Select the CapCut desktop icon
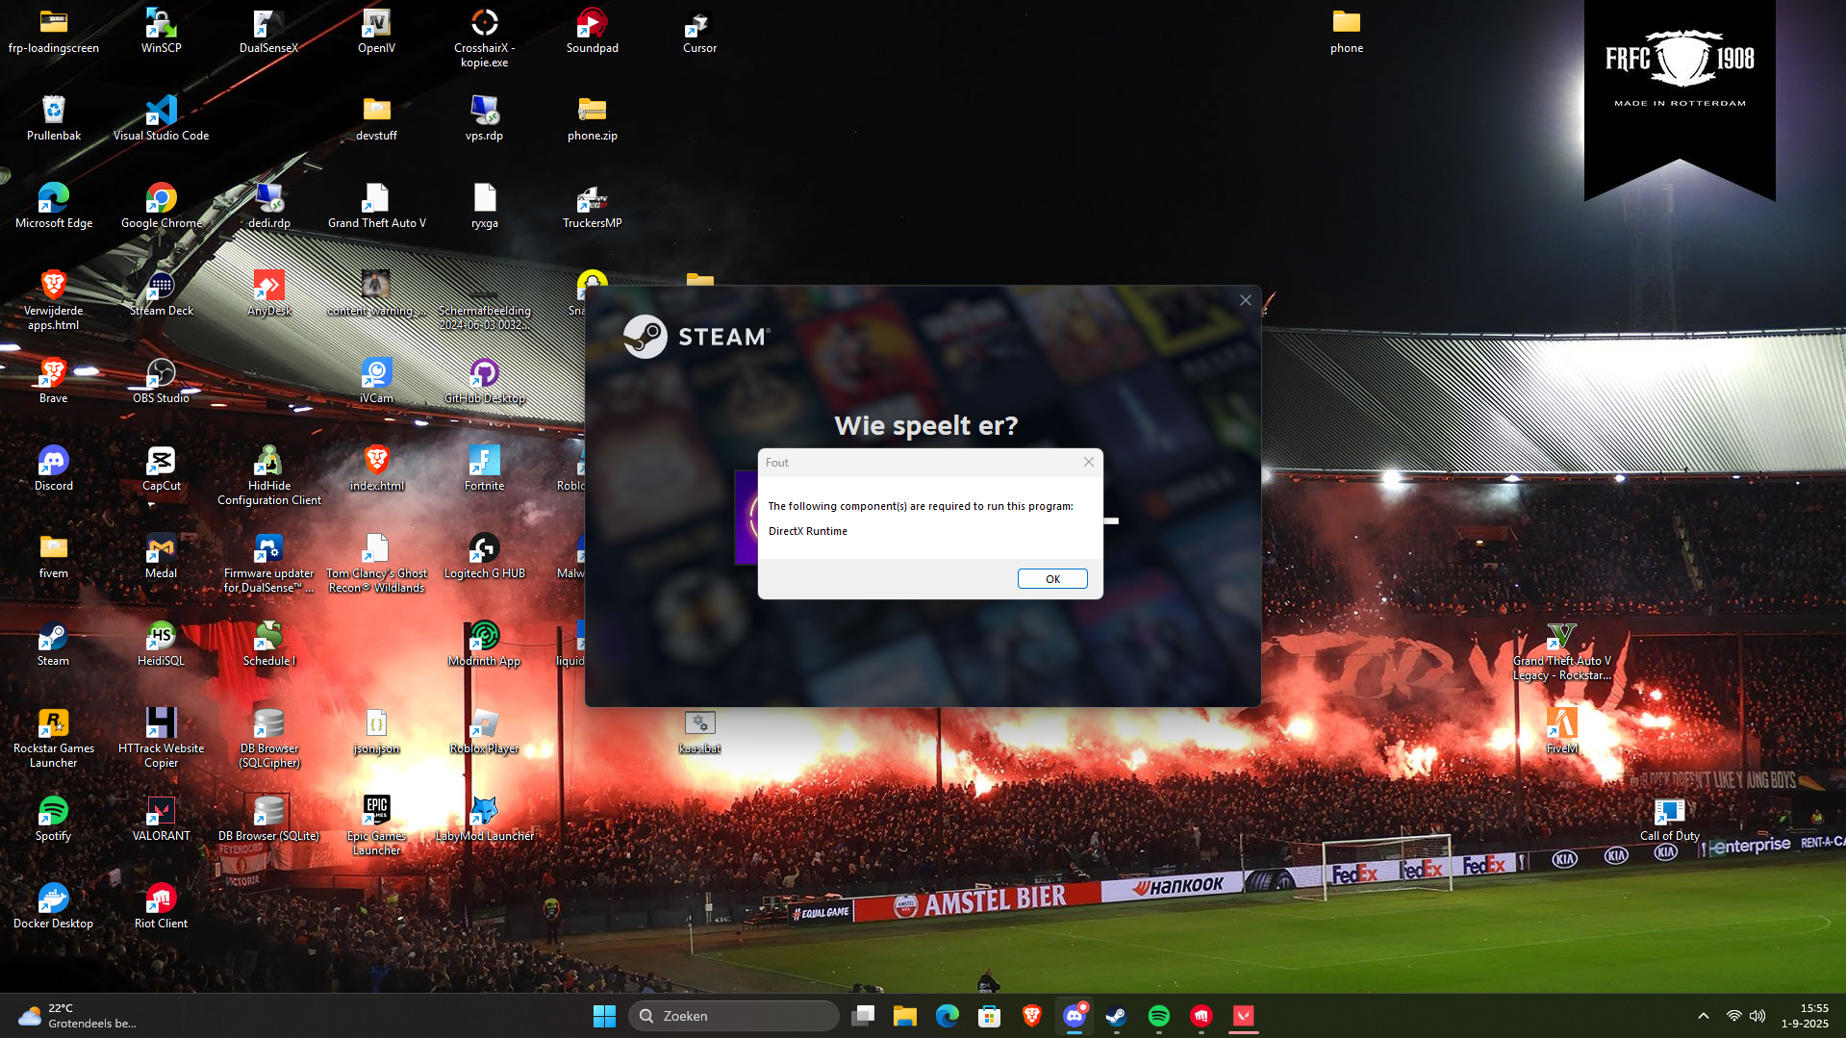Screen dimensions: 1846x1038 (x=162, y=469)
